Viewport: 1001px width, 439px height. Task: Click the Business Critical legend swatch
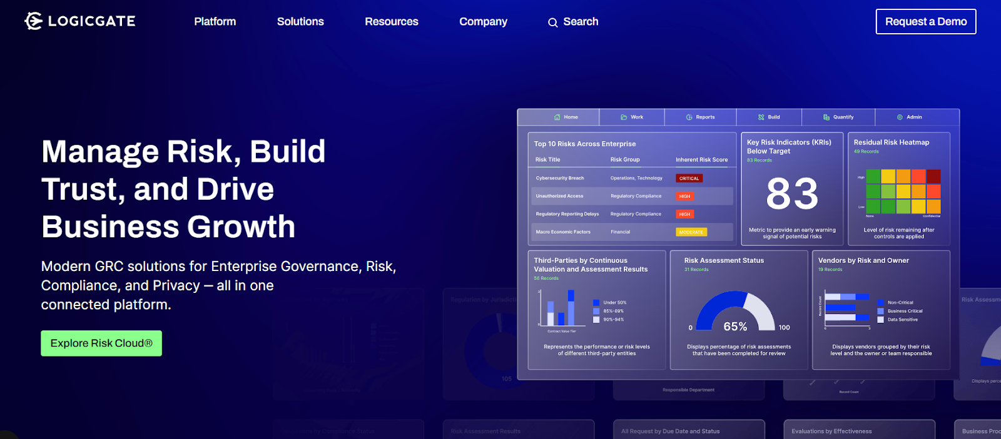(x=880, y=311)
